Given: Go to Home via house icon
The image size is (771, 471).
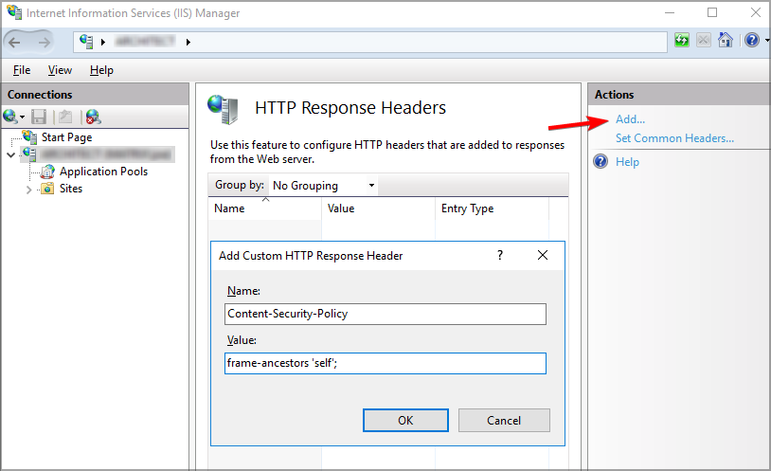Looking at the screenshot, I should (726, 40).
